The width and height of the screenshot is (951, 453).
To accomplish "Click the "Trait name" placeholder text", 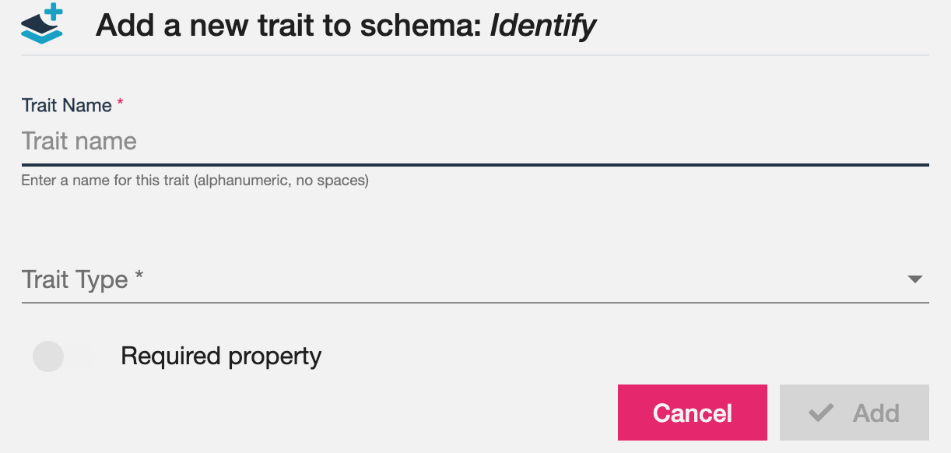I will point(79,141).
